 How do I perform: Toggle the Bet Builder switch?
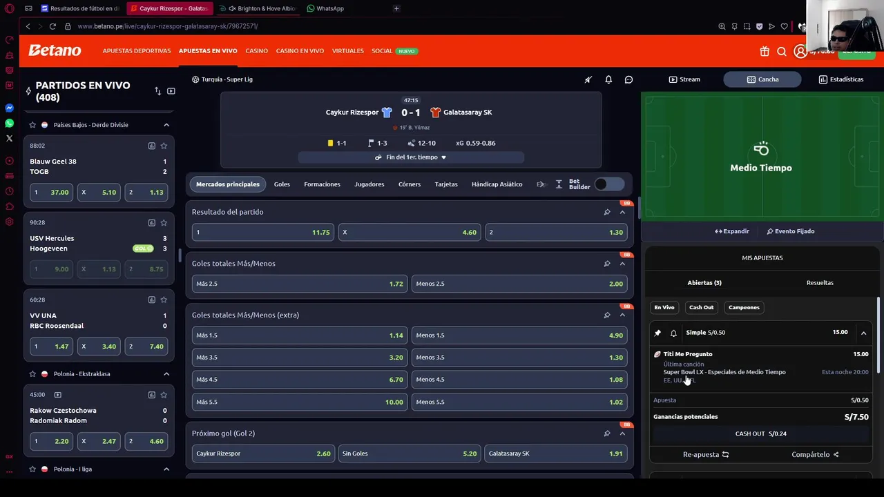[x=608, y=184]
